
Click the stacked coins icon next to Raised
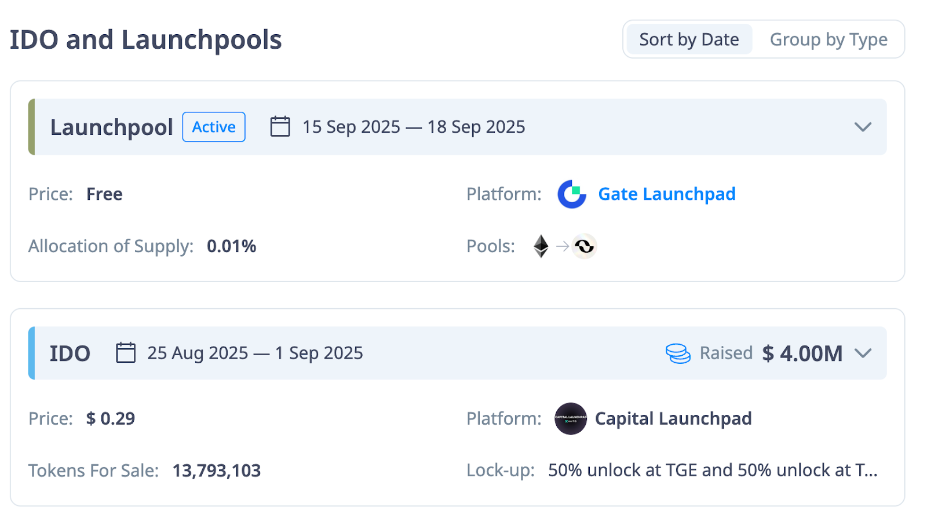click(x=677, y=353)
